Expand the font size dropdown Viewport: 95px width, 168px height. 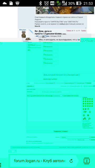click(58, 96)
